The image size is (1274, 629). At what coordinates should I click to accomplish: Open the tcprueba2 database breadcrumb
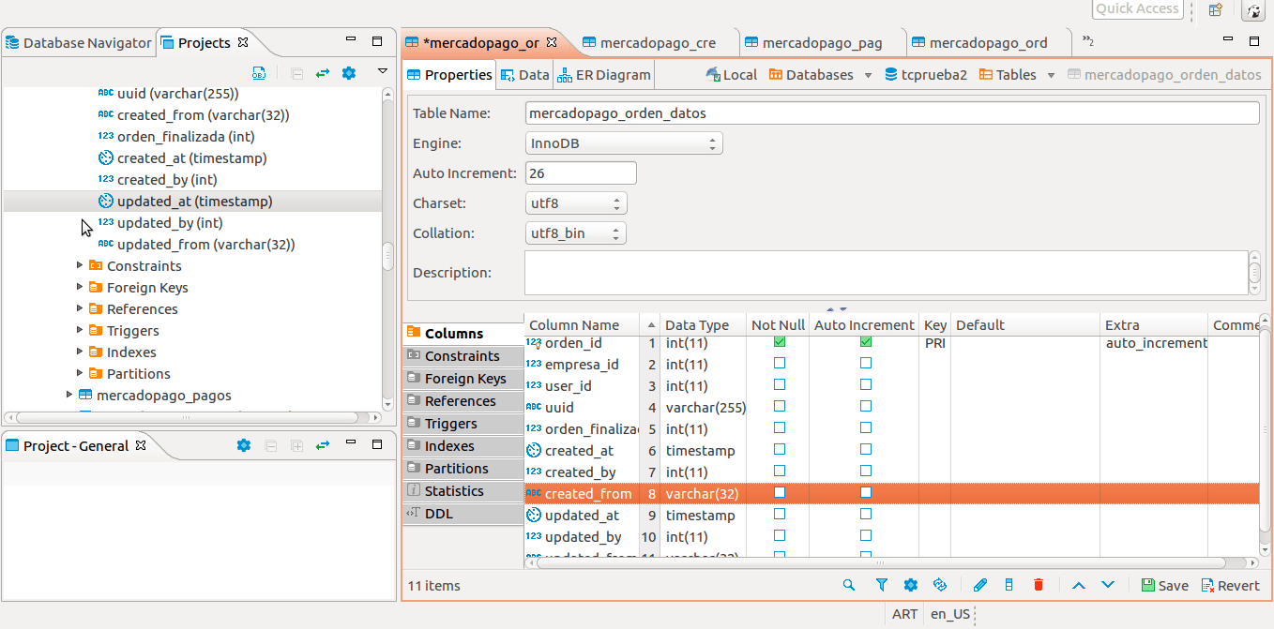pyautogui.click(x=926, y=74)
